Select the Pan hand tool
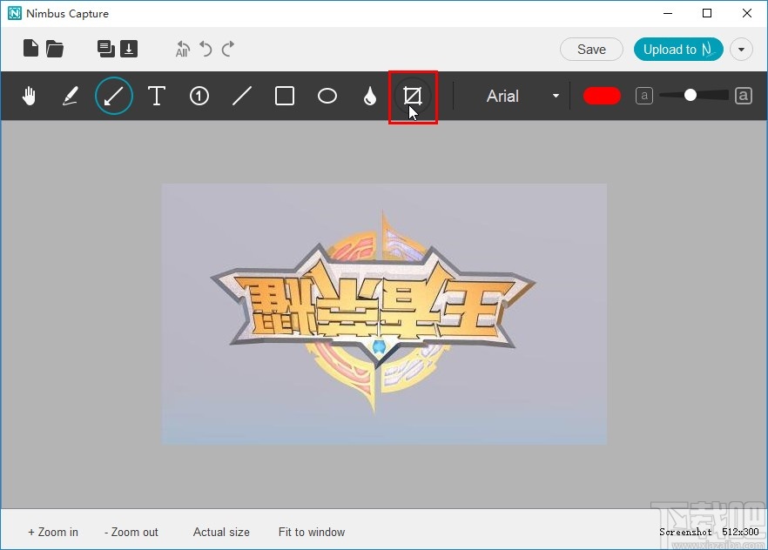768x550 pixels. point(29,96)
